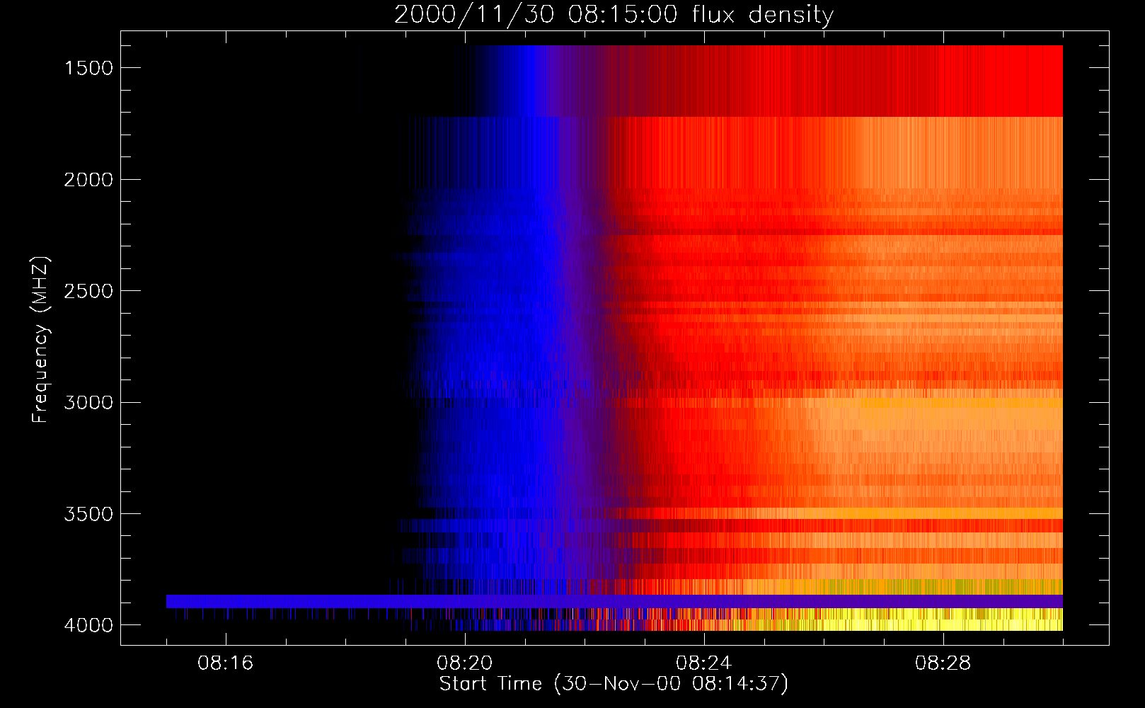Click the 08:24 time tick label
Screen dimensions: 1145x708
[x=704, y=663]
